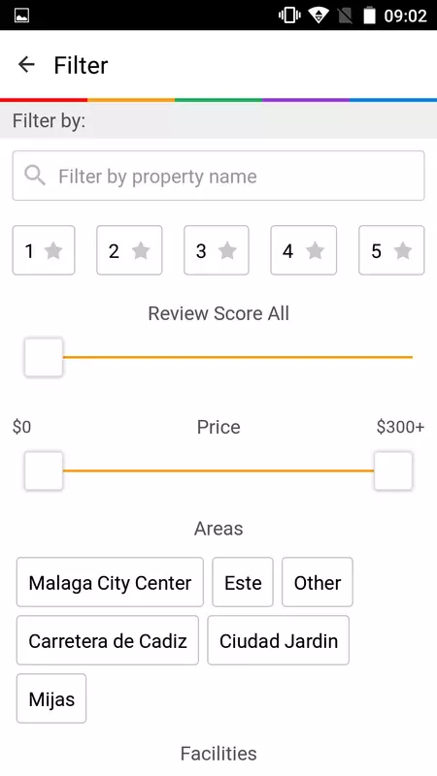Tap the back arrow icon
Image resolution: width=437 pixels, height=776 pixels.
[x=26, y=65]
